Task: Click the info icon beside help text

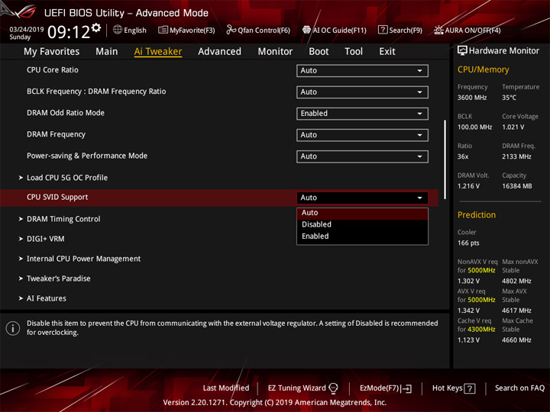Action: tap(13, 328)
